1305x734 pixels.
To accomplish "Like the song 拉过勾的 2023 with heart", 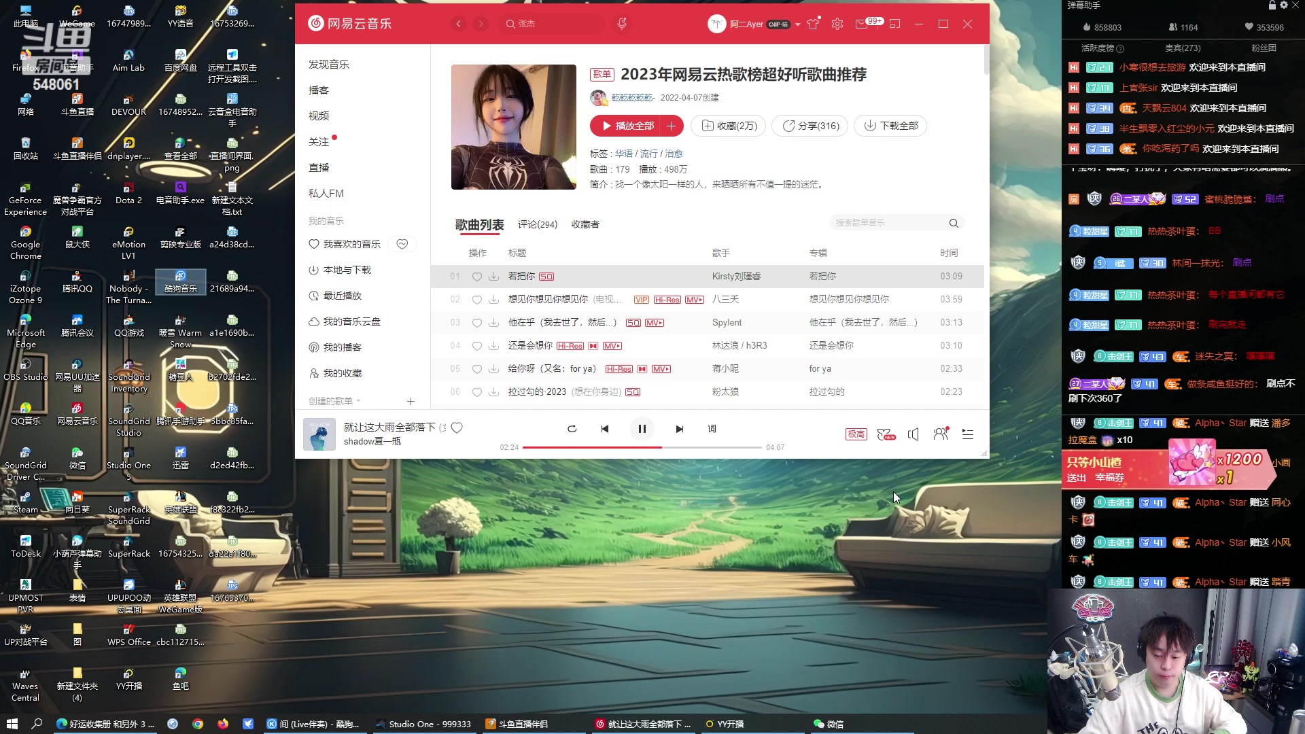I will coord(477,392).
